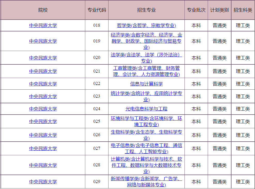
Task: Open the 法学类 major link
Action: tap(146, 58)
